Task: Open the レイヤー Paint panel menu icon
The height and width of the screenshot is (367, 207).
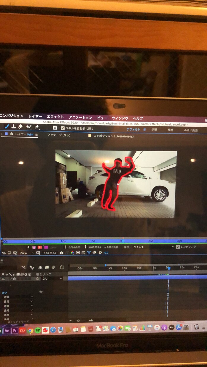Action: click(36, 135)
